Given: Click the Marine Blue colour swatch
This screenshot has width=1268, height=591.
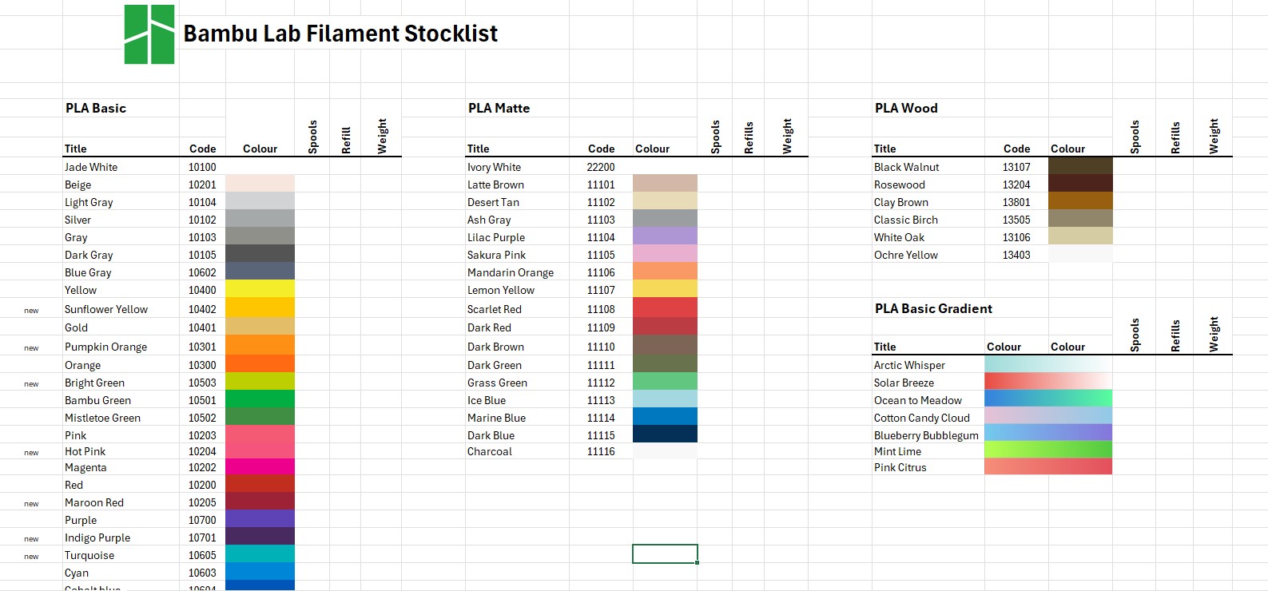Looking at the screenshot, I should (x=665, y=418).
